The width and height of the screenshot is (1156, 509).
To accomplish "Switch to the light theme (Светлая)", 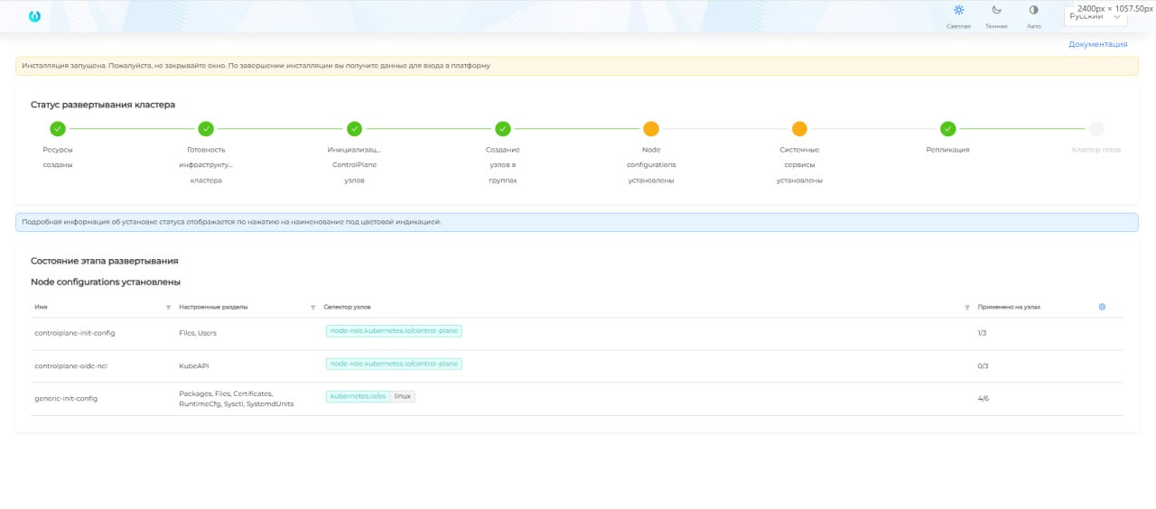I will click(x=958, y=11).
